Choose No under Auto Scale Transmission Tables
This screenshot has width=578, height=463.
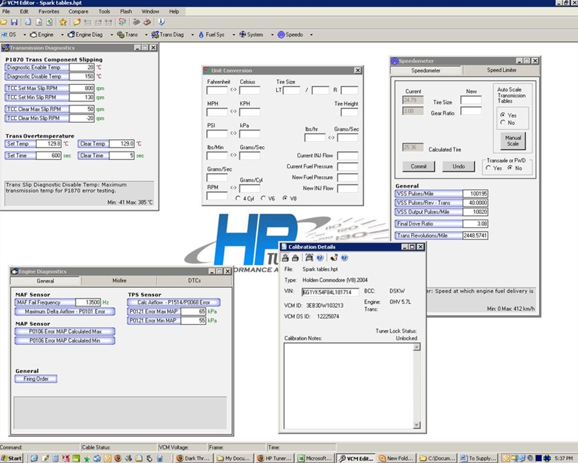(502, 123)
